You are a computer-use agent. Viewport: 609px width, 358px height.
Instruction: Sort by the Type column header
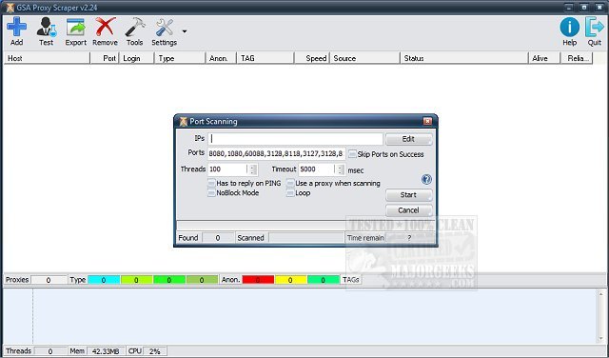[x=180, y=58]
